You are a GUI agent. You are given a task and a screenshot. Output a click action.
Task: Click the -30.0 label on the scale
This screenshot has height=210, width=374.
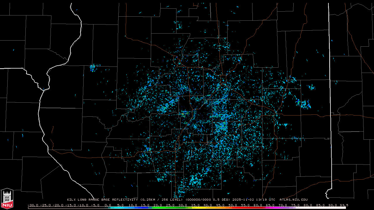coord(32,205)
